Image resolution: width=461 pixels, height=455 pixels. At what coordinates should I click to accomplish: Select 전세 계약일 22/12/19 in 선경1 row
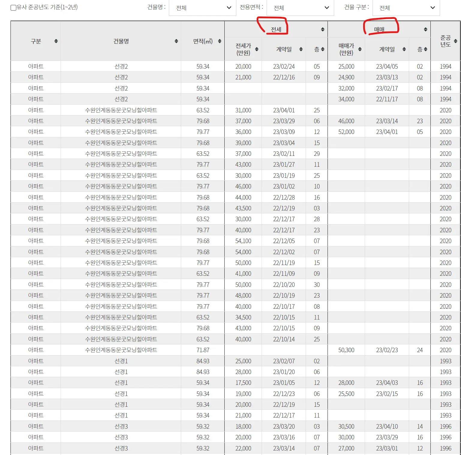284,404
